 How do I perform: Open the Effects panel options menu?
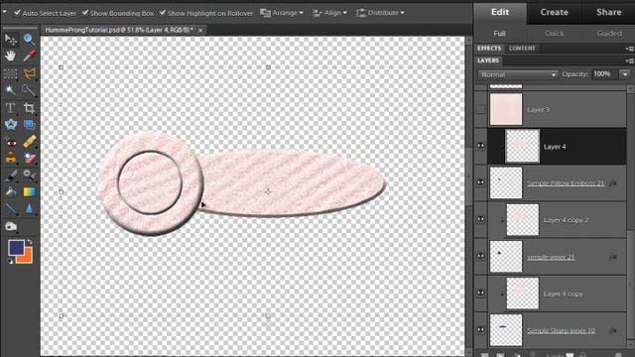pyautogui.click(x=629, y=49)
